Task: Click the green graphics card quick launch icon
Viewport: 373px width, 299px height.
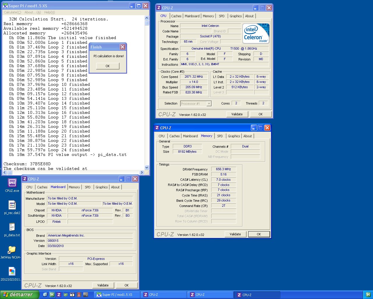Action: pos(65,295)
